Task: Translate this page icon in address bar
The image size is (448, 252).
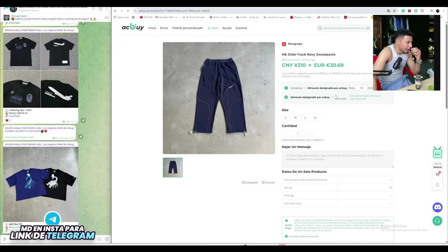Action: click(x=388, y=11)
